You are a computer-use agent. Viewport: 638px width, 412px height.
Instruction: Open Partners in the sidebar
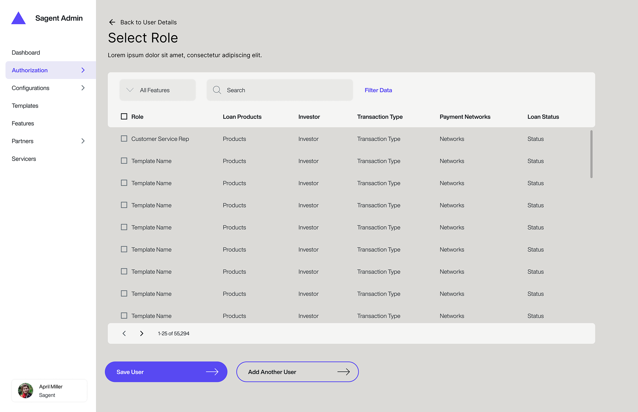23,141
